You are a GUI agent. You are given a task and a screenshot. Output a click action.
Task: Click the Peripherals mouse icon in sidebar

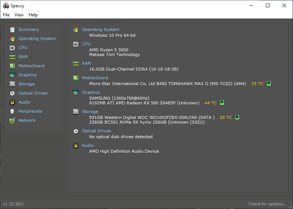(x=12, y=112)
